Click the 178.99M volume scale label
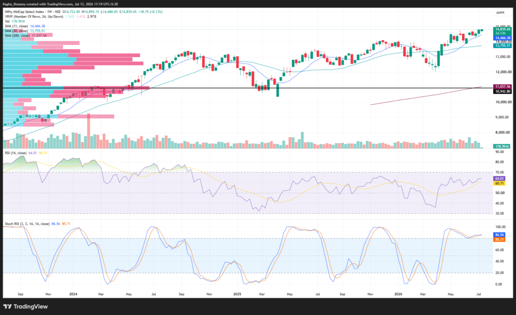 502,147
